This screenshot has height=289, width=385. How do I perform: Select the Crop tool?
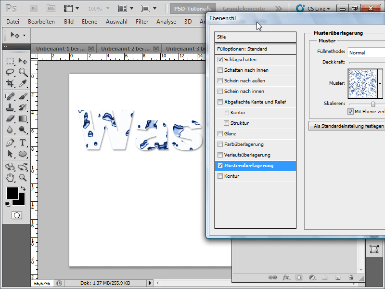click(x=10, y=83)
